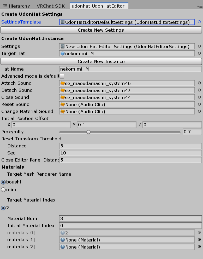This screenshot has height=259, width=203.
Task: Open object picker for Target Hat field
Action: pos(199,53)
